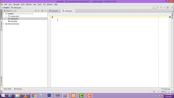Viewport: 174px width, 98px height.
Task: Open UTF-8 encoding selector
Action: tap(164, 91)
